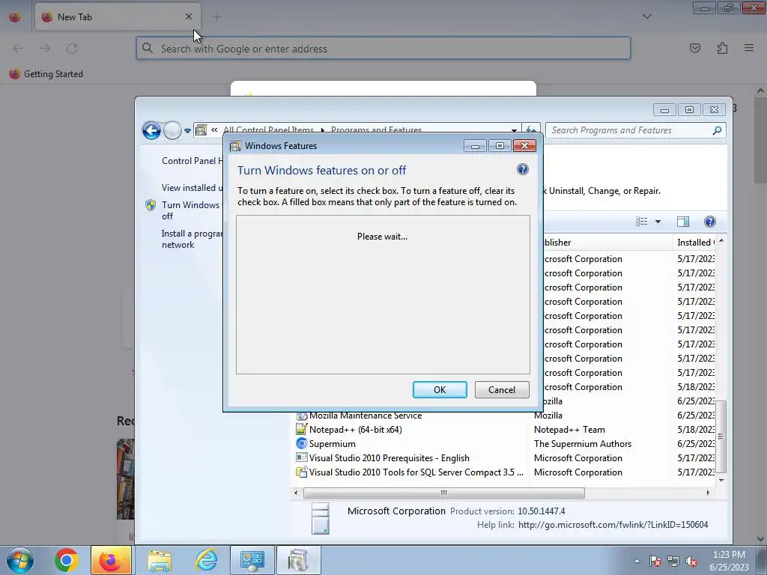Open the Microsoft help link URL
767x575 pixels.
[x=613, y=525]
